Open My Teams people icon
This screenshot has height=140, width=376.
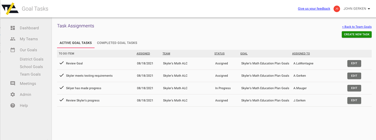coord(13,39)
